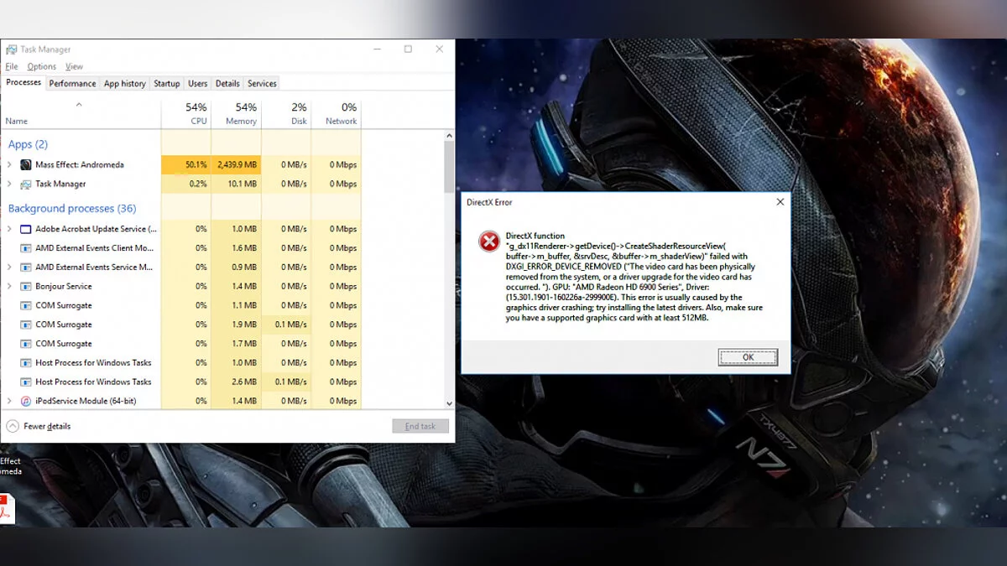This screenshot has width=1007, height=566.
Task: Select the Processes tab
Action: (23, 83)
